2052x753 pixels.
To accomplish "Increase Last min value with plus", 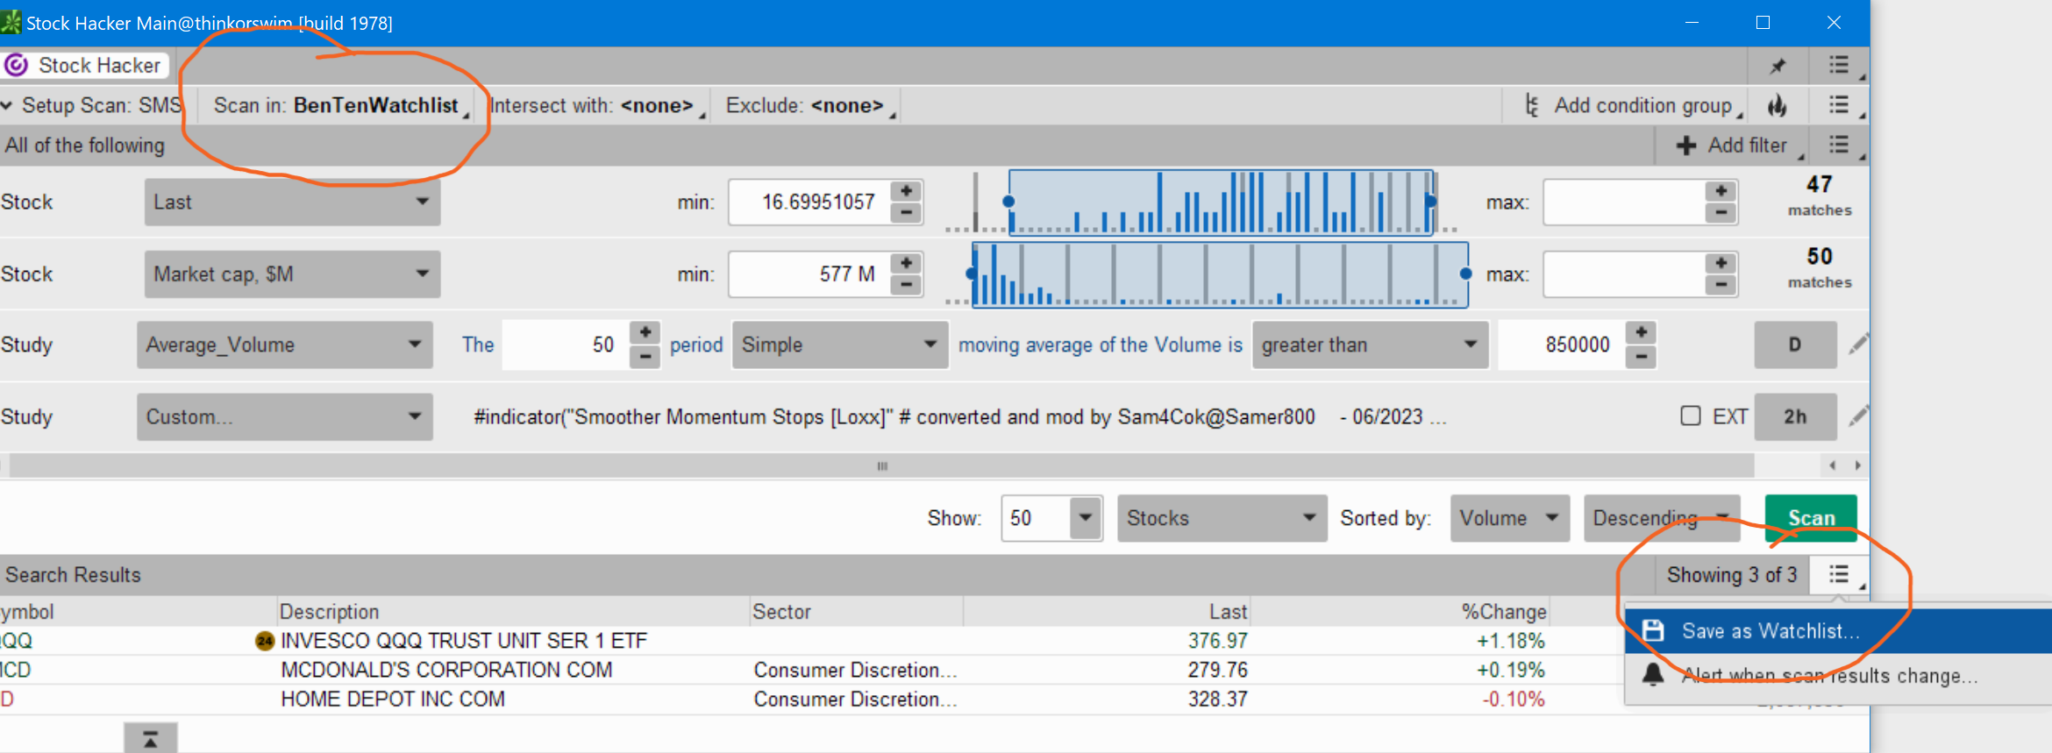I will (x=906, y=191).
